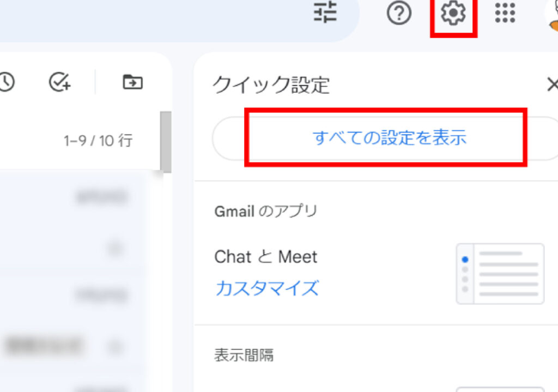Image resolution: width=558 pixels, height=392 pixels.
Task: Close the クイック設定 panel
Action: pyautogui.click(x=552, y=85)
